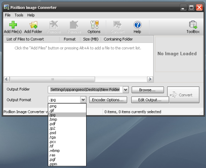The height and width of the screenshot is (168, 206).
Task: Minimize the Pixillion window
Action: click(x=183, y=7)
